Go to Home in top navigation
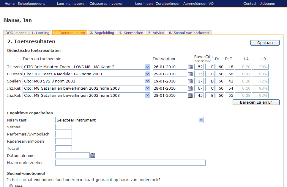The height and width of the screenshot is (187, 287). tap(10, 4)
